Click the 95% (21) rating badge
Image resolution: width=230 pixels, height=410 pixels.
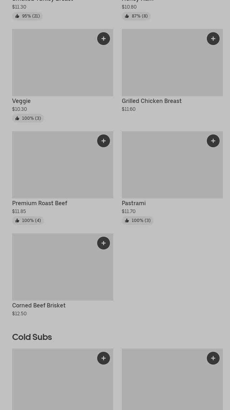coord(27,16)
